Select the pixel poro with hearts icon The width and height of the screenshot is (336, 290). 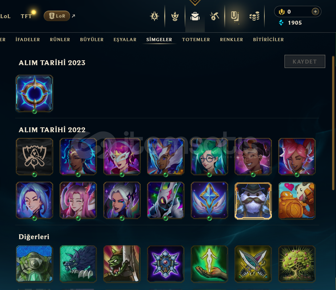click(297, 201)
